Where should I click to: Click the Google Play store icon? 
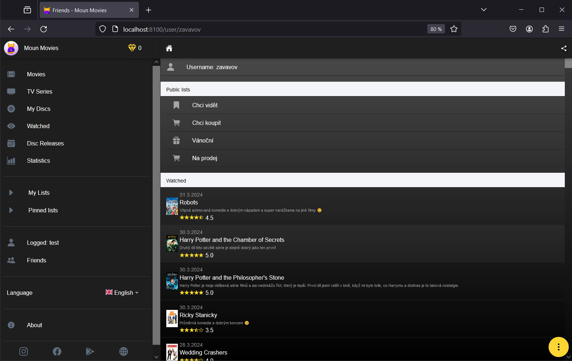(x=90, y=351)
